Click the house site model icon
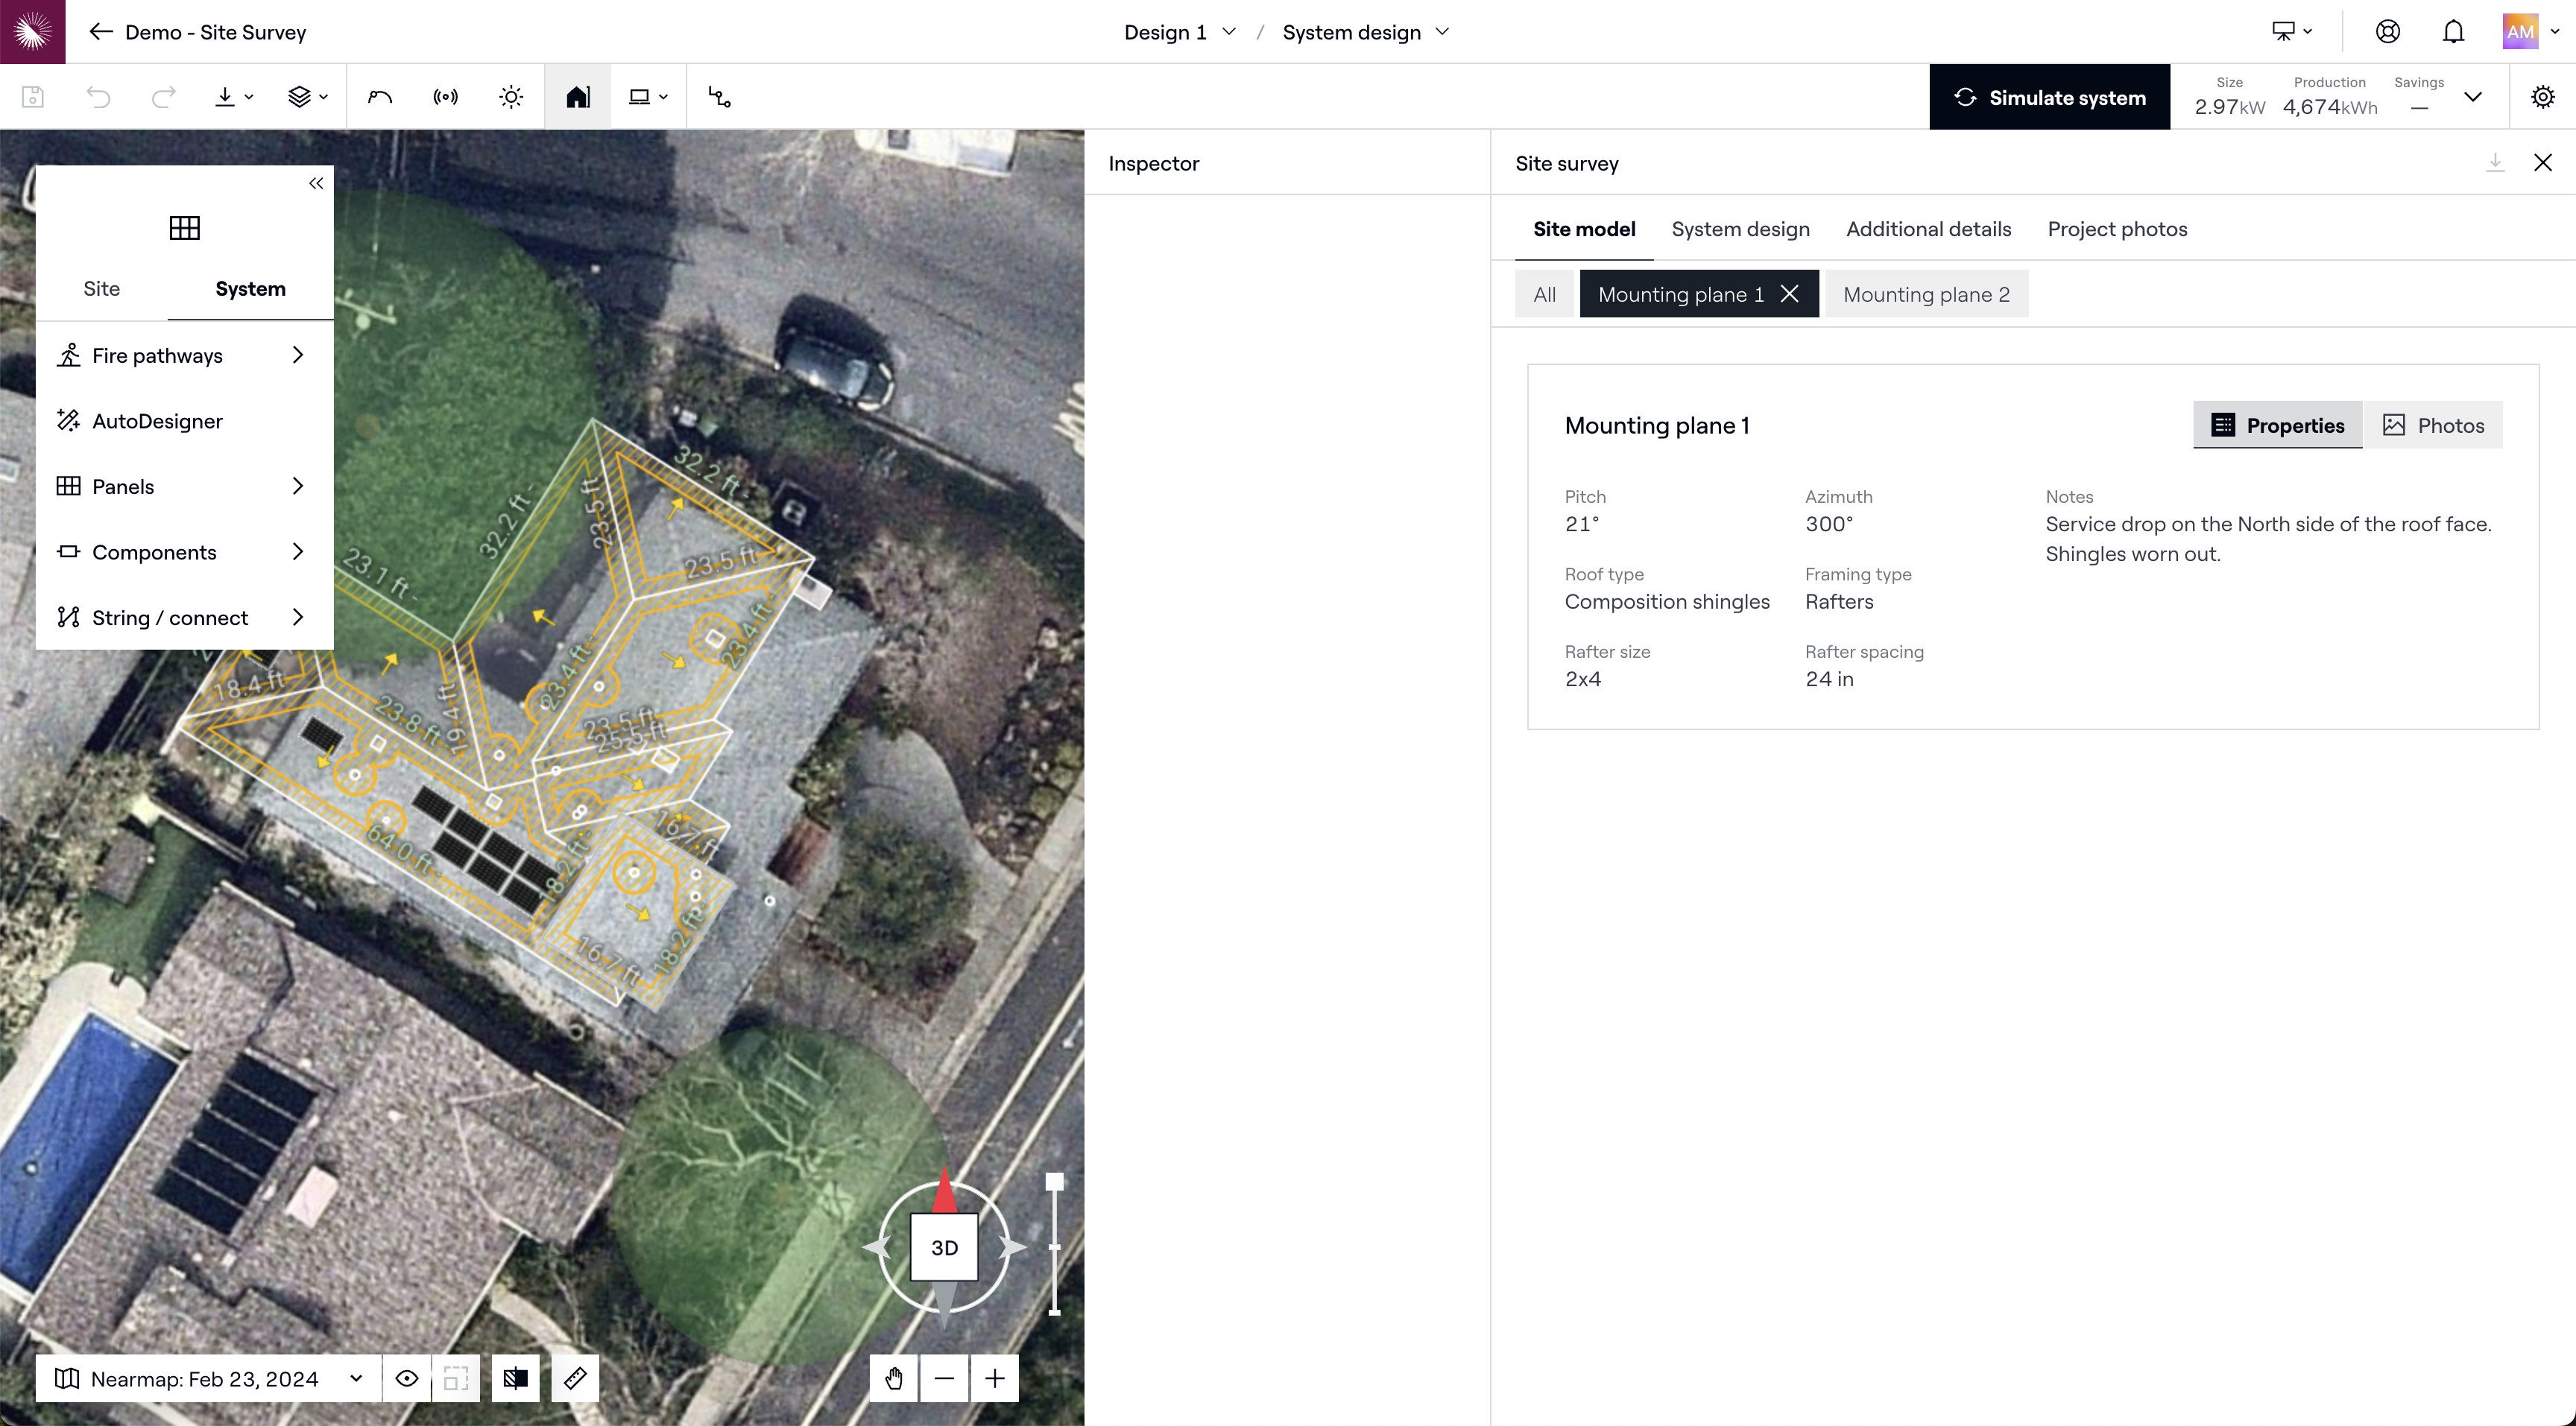This screenshot has height=1426, width=2576. coord(577,97)
